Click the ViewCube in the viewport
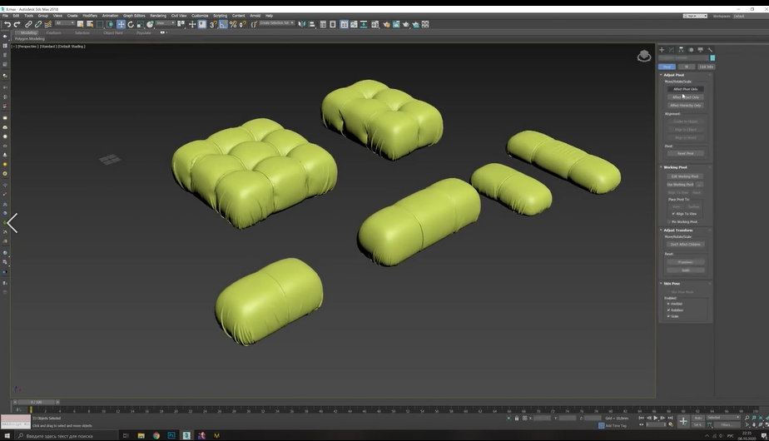The height and width of the screenshot is (441, 769). point(644,56)
